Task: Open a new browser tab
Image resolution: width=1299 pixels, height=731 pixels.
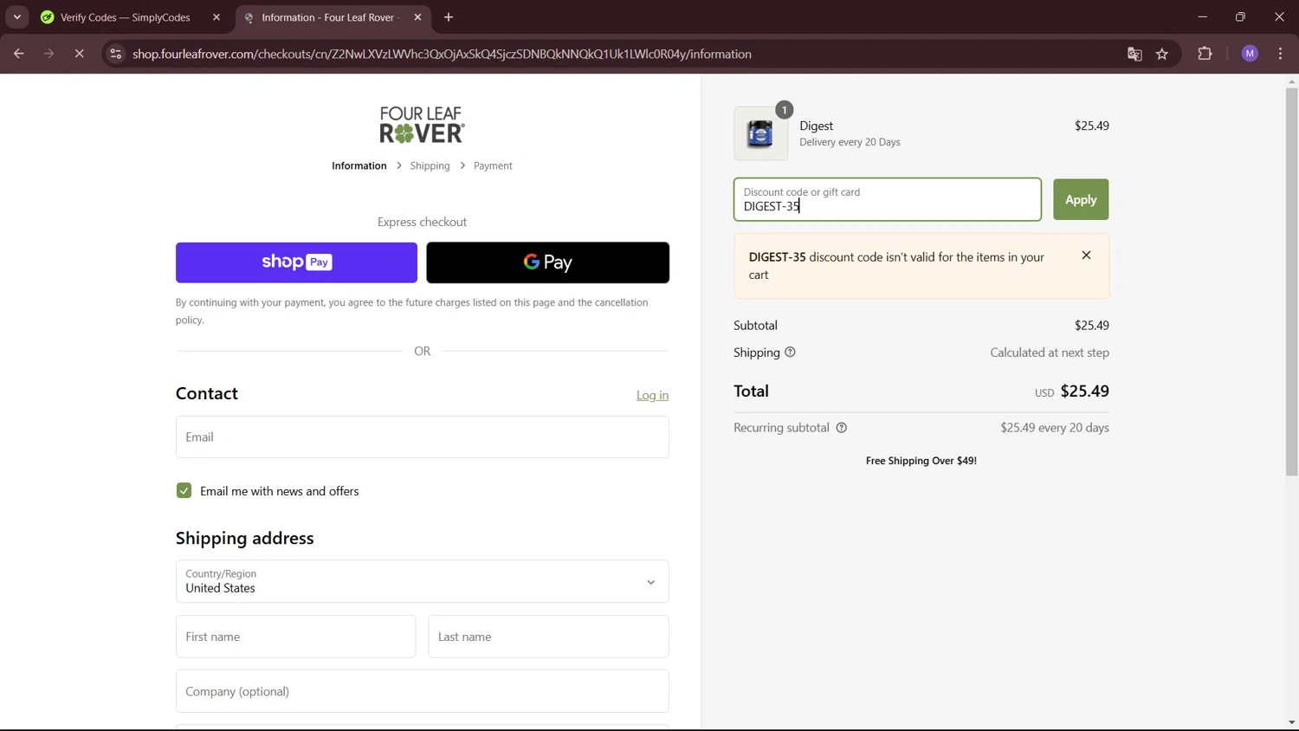Action: pyautogui.click(x=449, y=17)
